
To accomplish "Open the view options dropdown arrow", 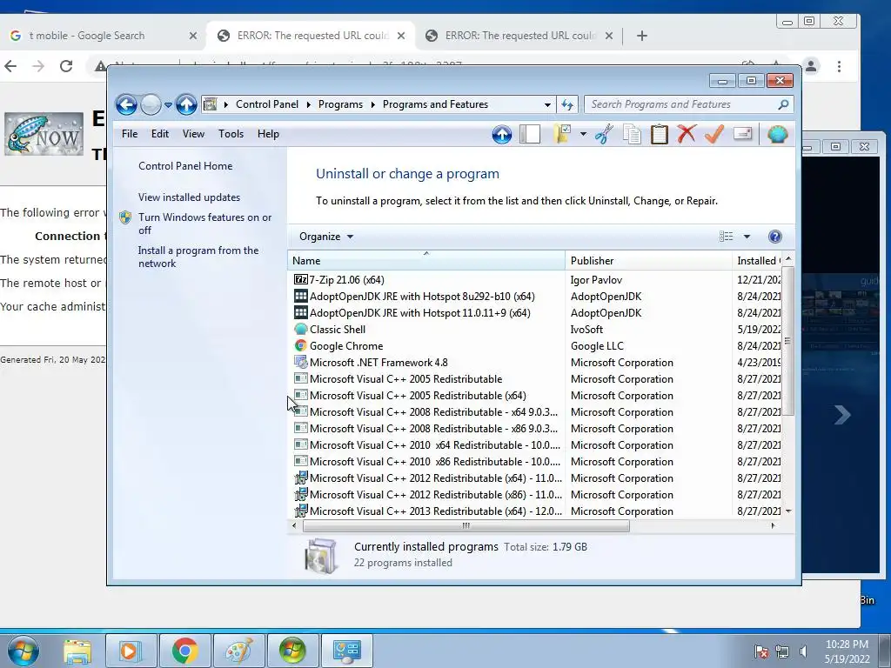I will pyautogui.click(x=747, y=237).
